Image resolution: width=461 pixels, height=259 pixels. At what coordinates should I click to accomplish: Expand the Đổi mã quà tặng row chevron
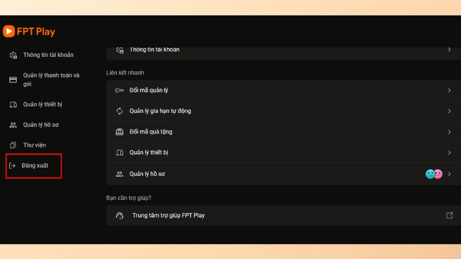click(449, 132)
